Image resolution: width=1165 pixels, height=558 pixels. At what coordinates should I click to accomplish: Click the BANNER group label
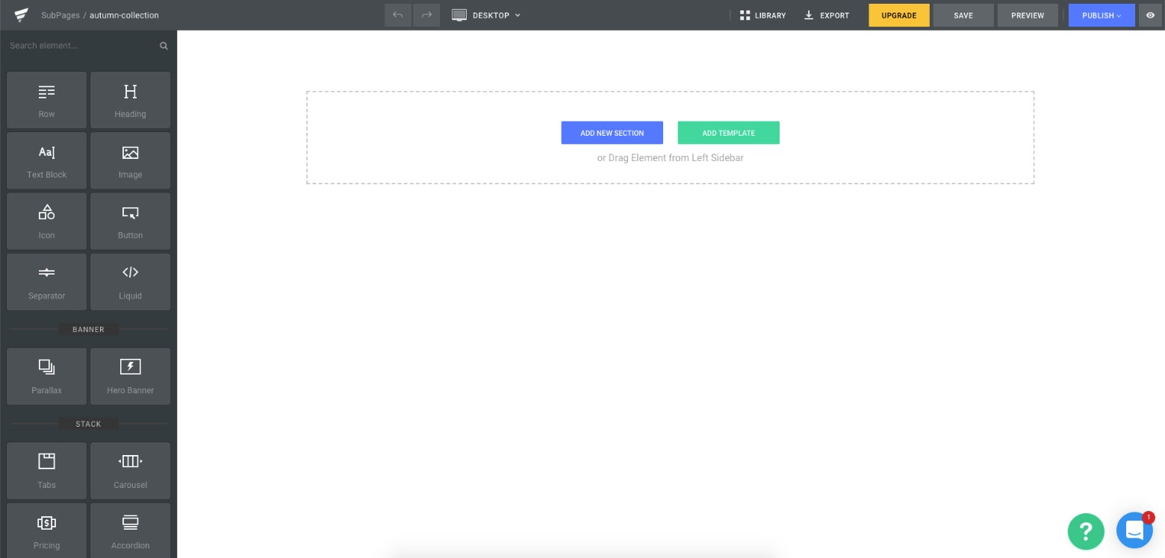(x=88, y=329)
